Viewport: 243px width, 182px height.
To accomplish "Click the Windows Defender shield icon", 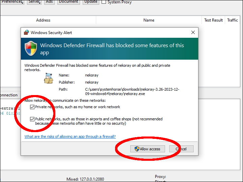I will [31, 48].
